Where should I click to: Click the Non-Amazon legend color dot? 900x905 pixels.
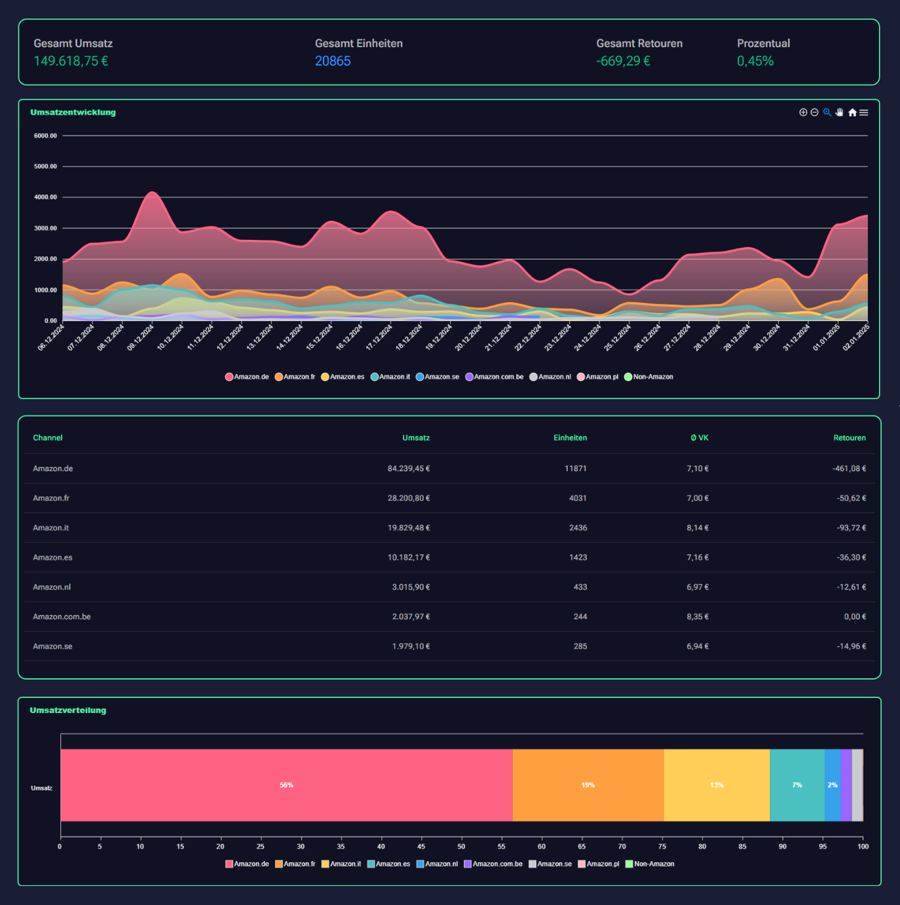[628, 377]
